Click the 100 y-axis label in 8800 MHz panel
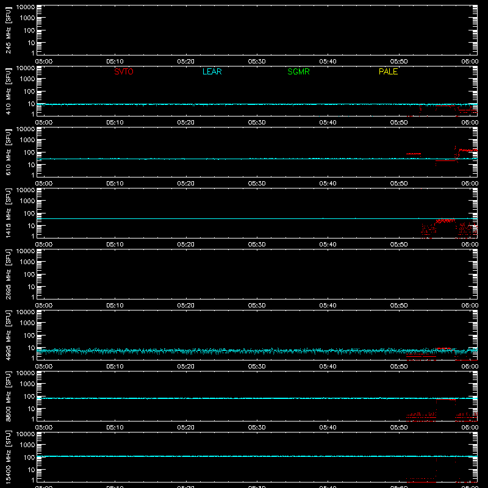Image resolution: width=488 pixels, height=488 pixels. (29, 396)
